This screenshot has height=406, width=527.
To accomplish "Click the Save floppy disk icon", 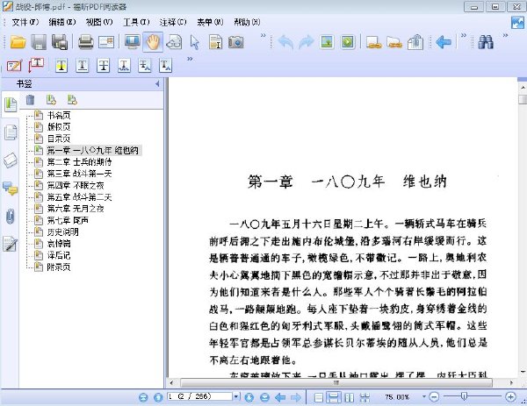I will pyautogui.click(x=39, y=42).
